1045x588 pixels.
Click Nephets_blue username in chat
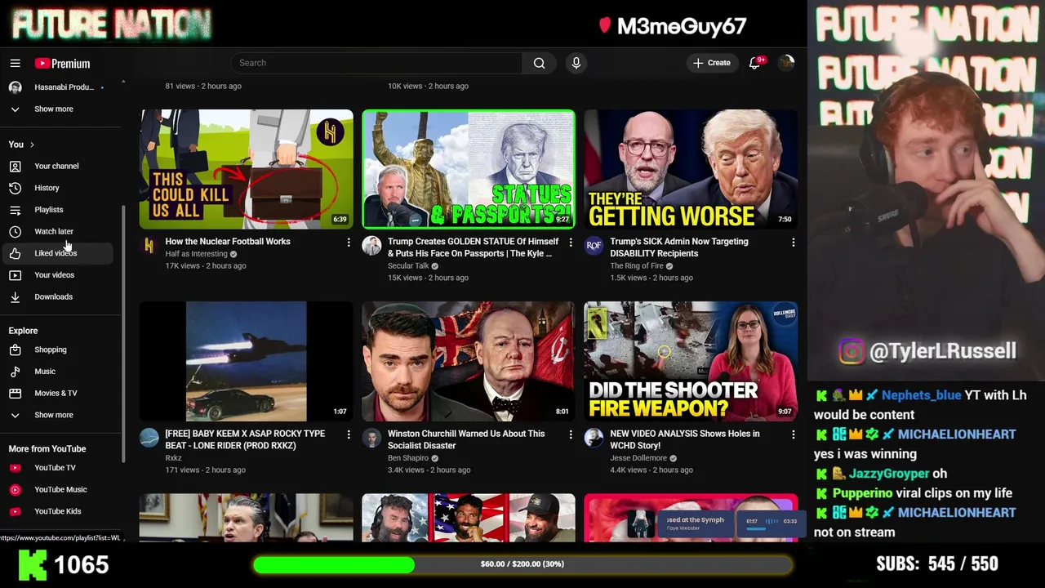tap(921, 395)
